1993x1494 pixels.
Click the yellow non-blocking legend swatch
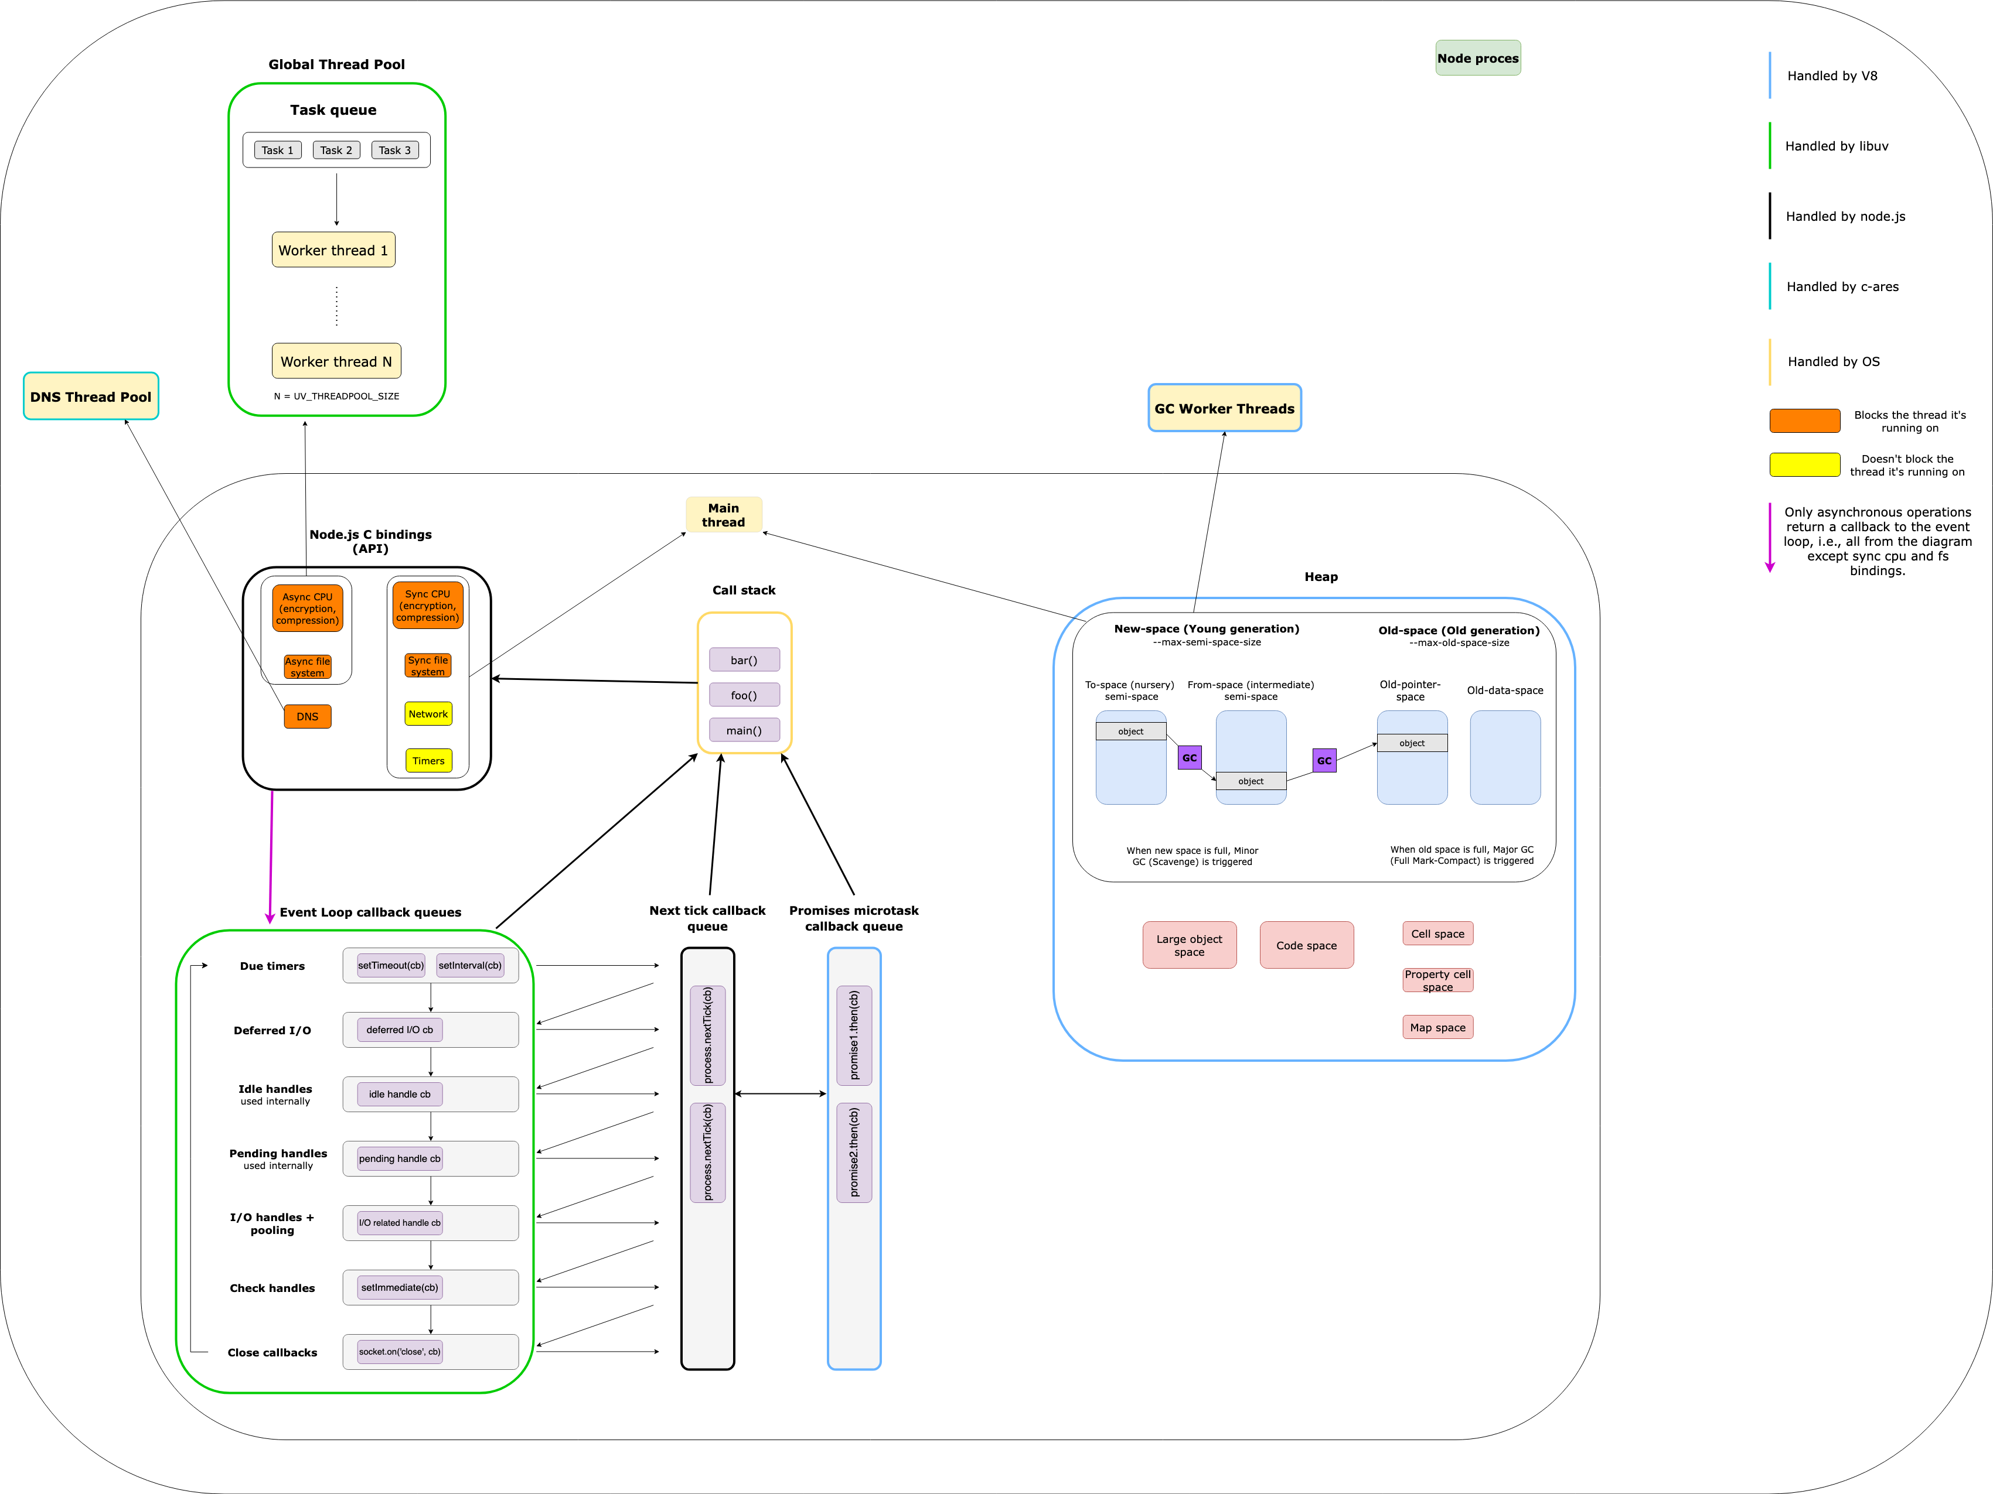tap(1805, 464)
